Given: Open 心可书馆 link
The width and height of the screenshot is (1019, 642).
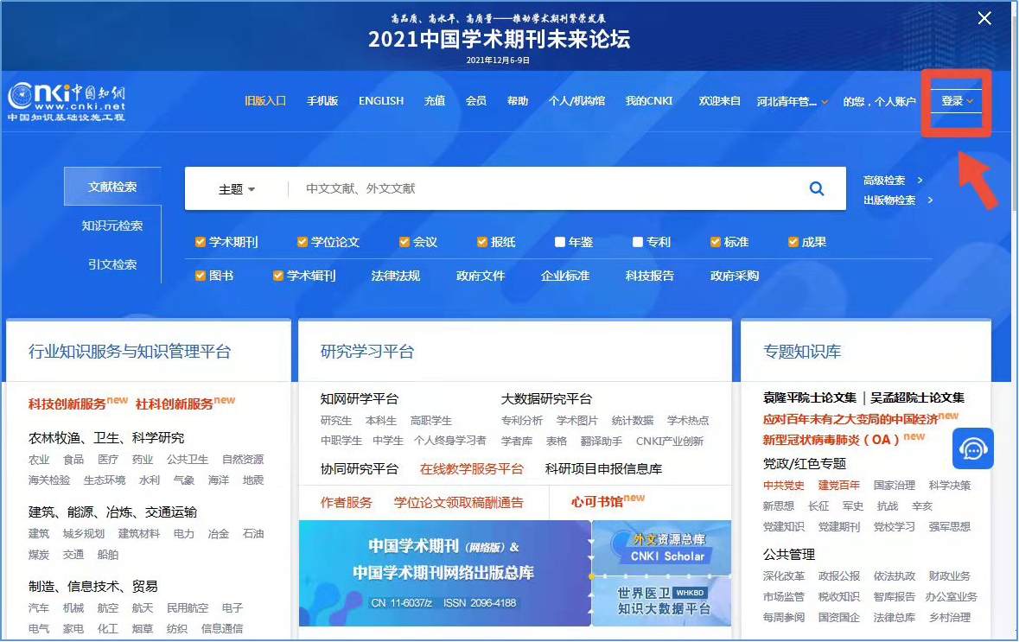Looking at the screenshot, I should point(597,502).
